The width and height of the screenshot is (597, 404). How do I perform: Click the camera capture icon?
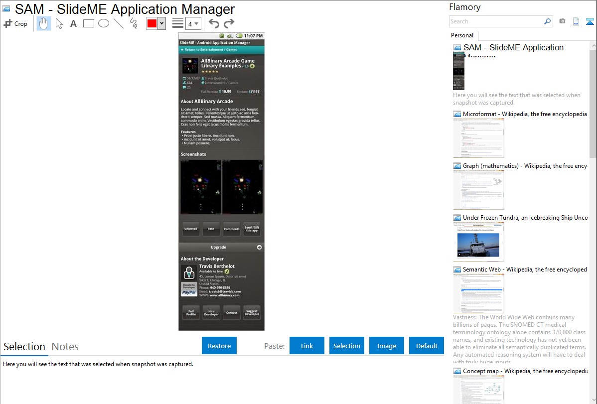[x=562, y=21]
